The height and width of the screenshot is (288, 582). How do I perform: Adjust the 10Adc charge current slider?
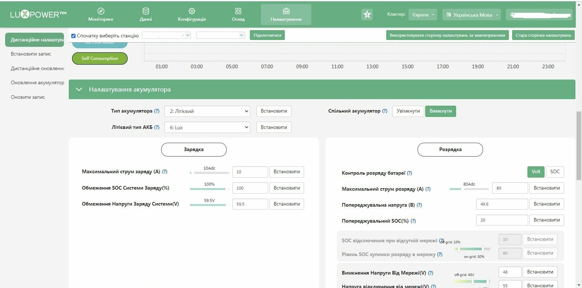210,173
